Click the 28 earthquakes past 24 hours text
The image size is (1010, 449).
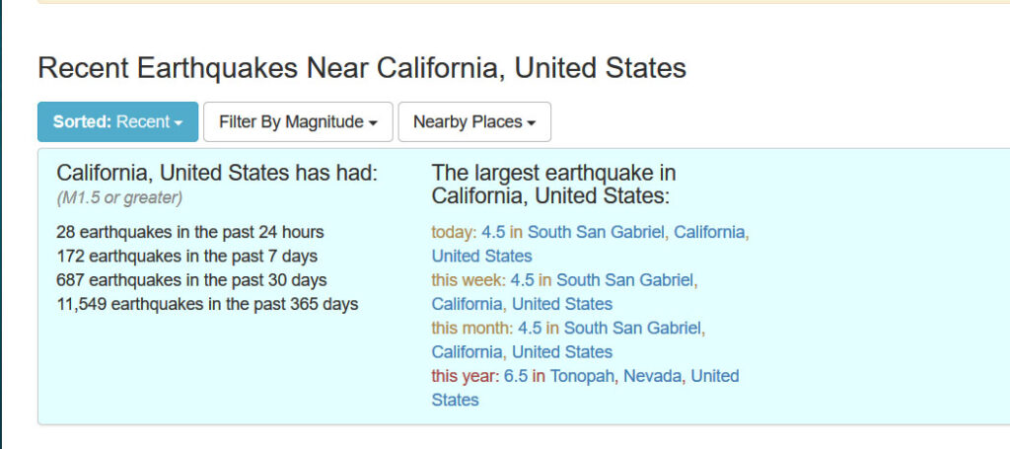pyautogui.click(x=190, y=232)
